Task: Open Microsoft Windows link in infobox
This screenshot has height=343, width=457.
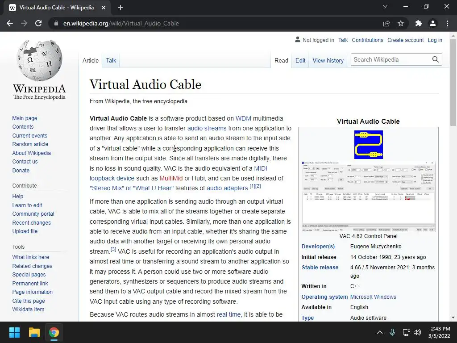Action: [373, 297]
